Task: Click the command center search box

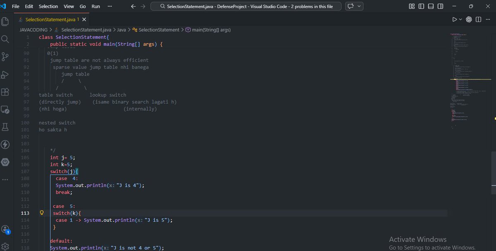Action: pyautogui.click(x=246, y=6)
